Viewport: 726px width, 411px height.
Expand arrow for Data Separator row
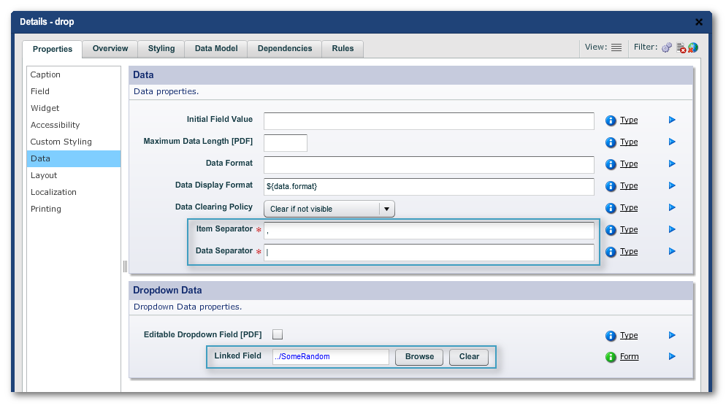pos(672,251)
